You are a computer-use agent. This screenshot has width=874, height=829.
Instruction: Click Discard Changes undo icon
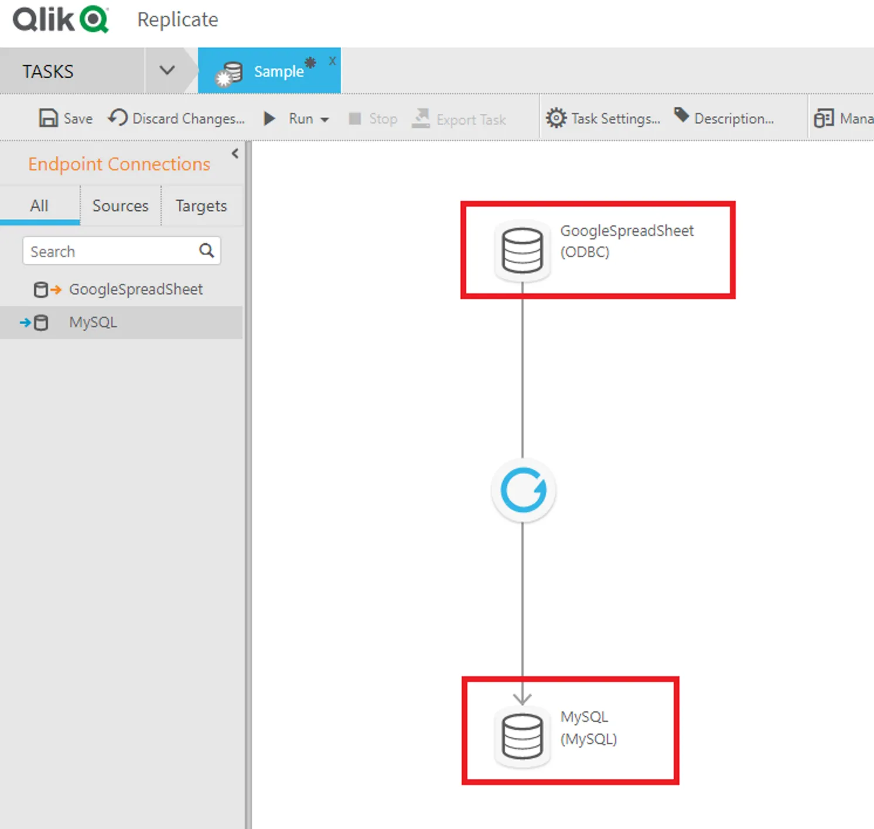click(x=118, y=118)
